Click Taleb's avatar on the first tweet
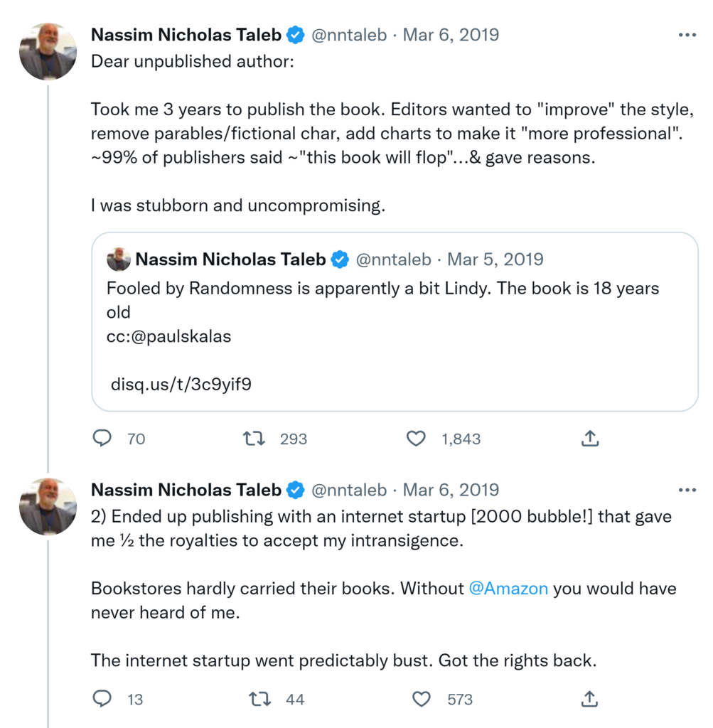The image size is (713, 728). click(x=48, y=52)
